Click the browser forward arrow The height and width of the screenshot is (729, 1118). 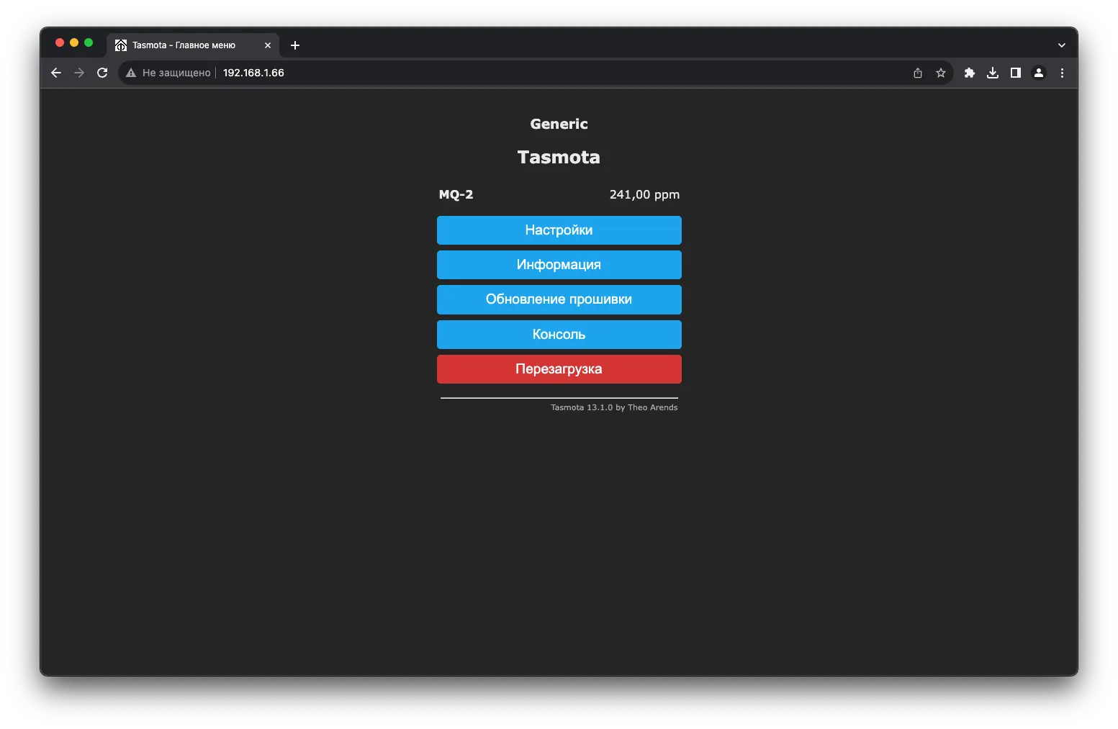[x=79, y=73]
